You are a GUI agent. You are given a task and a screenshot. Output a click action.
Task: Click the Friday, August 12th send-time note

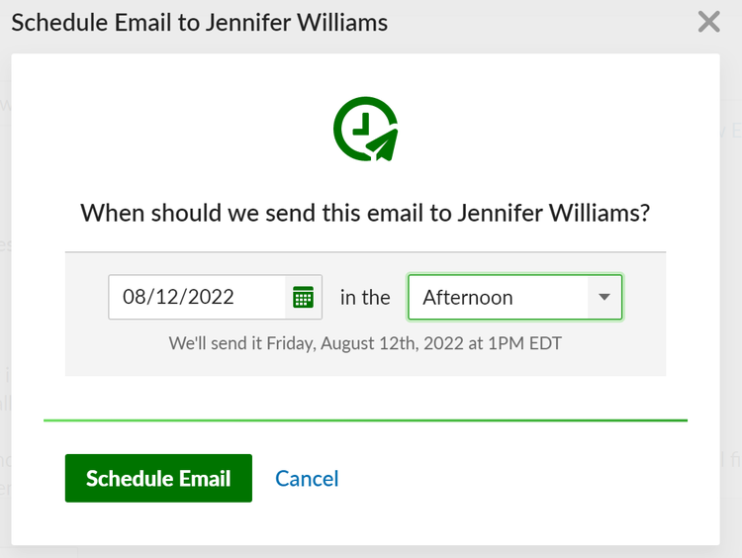click(365, 343)
